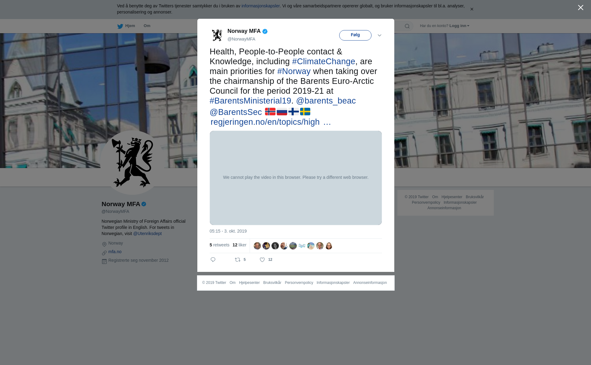Open the regjeringen.no/en/topics/high link
The width and height of the screenshot is (591, 365).
pos(265,122)
